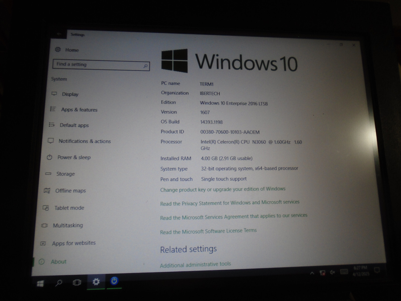Open Settings Home with the gear icon
The image size is (401, 301).
[58, 49]
